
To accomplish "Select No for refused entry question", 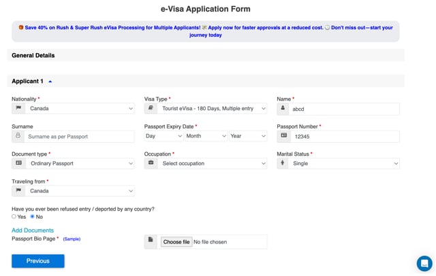I will (x=32, y=217).
